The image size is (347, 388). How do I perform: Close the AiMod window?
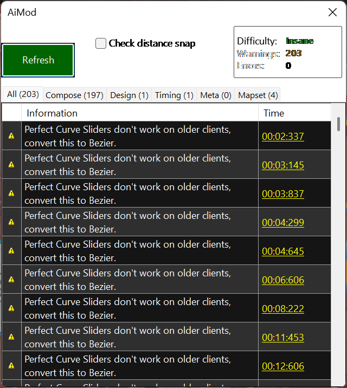(332, 12)
